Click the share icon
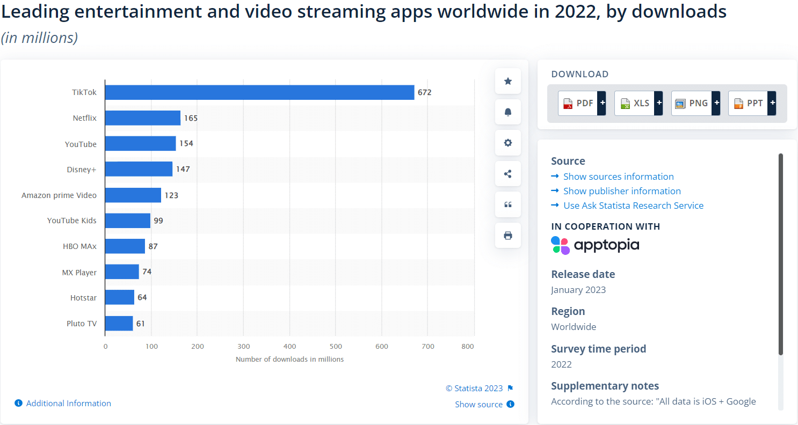Viewport: 798px width, 425px height. pyautogui.click(x=508, y=174)
